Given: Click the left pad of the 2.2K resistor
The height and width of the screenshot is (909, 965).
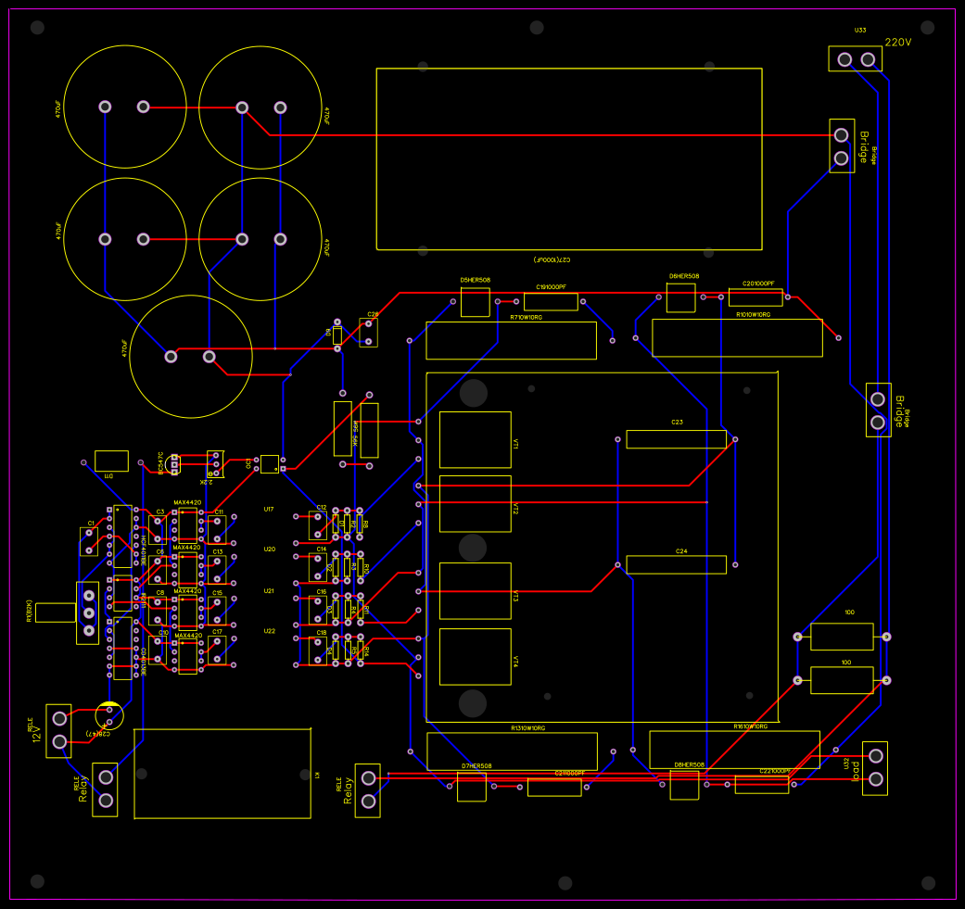Looking at the screenshot, I should point(214,456).
